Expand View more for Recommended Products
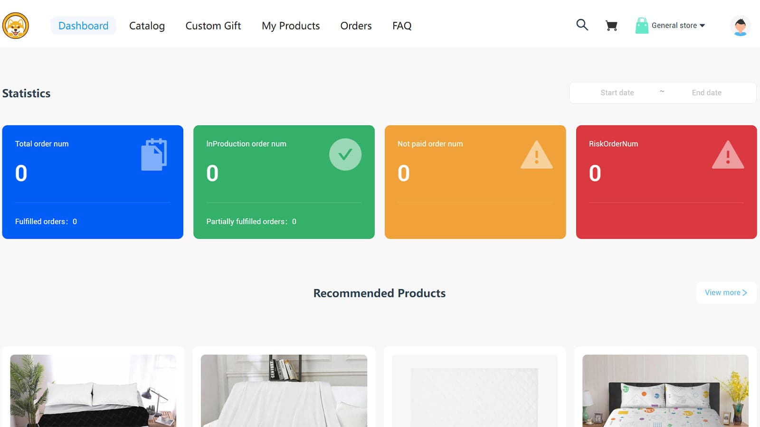Viewport: 760px width, 427px height. (x=725, y=293)
